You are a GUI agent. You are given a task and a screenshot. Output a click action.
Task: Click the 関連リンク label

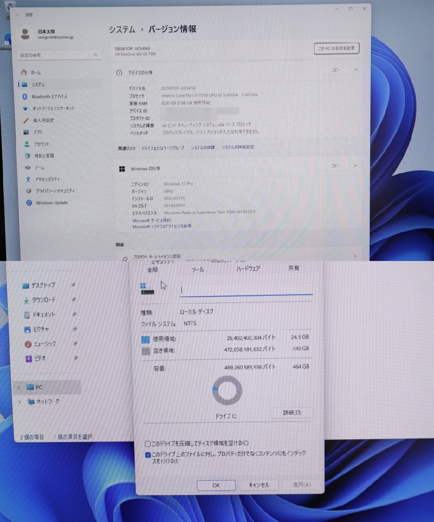click(126, 148)
